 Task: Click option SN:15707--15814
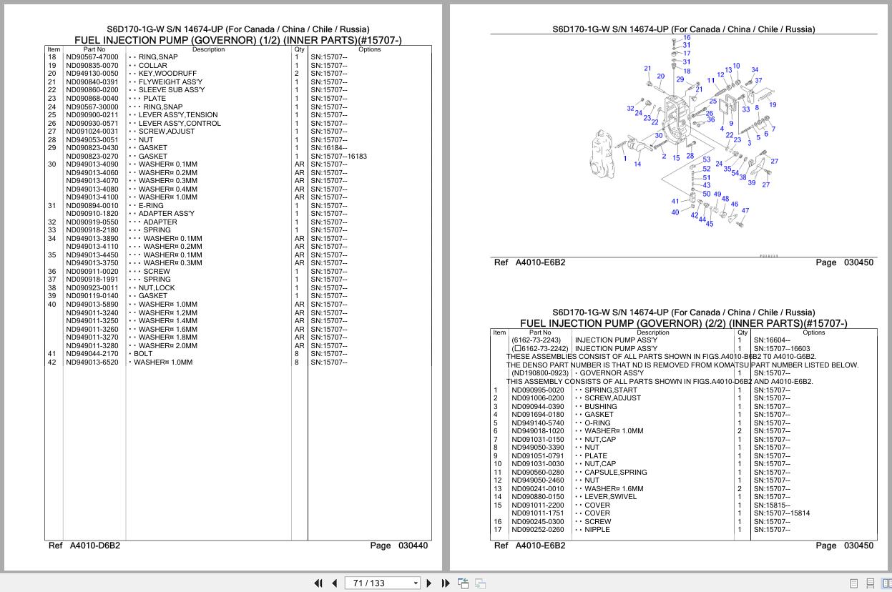pyautogui.click(x=782, y=513)
